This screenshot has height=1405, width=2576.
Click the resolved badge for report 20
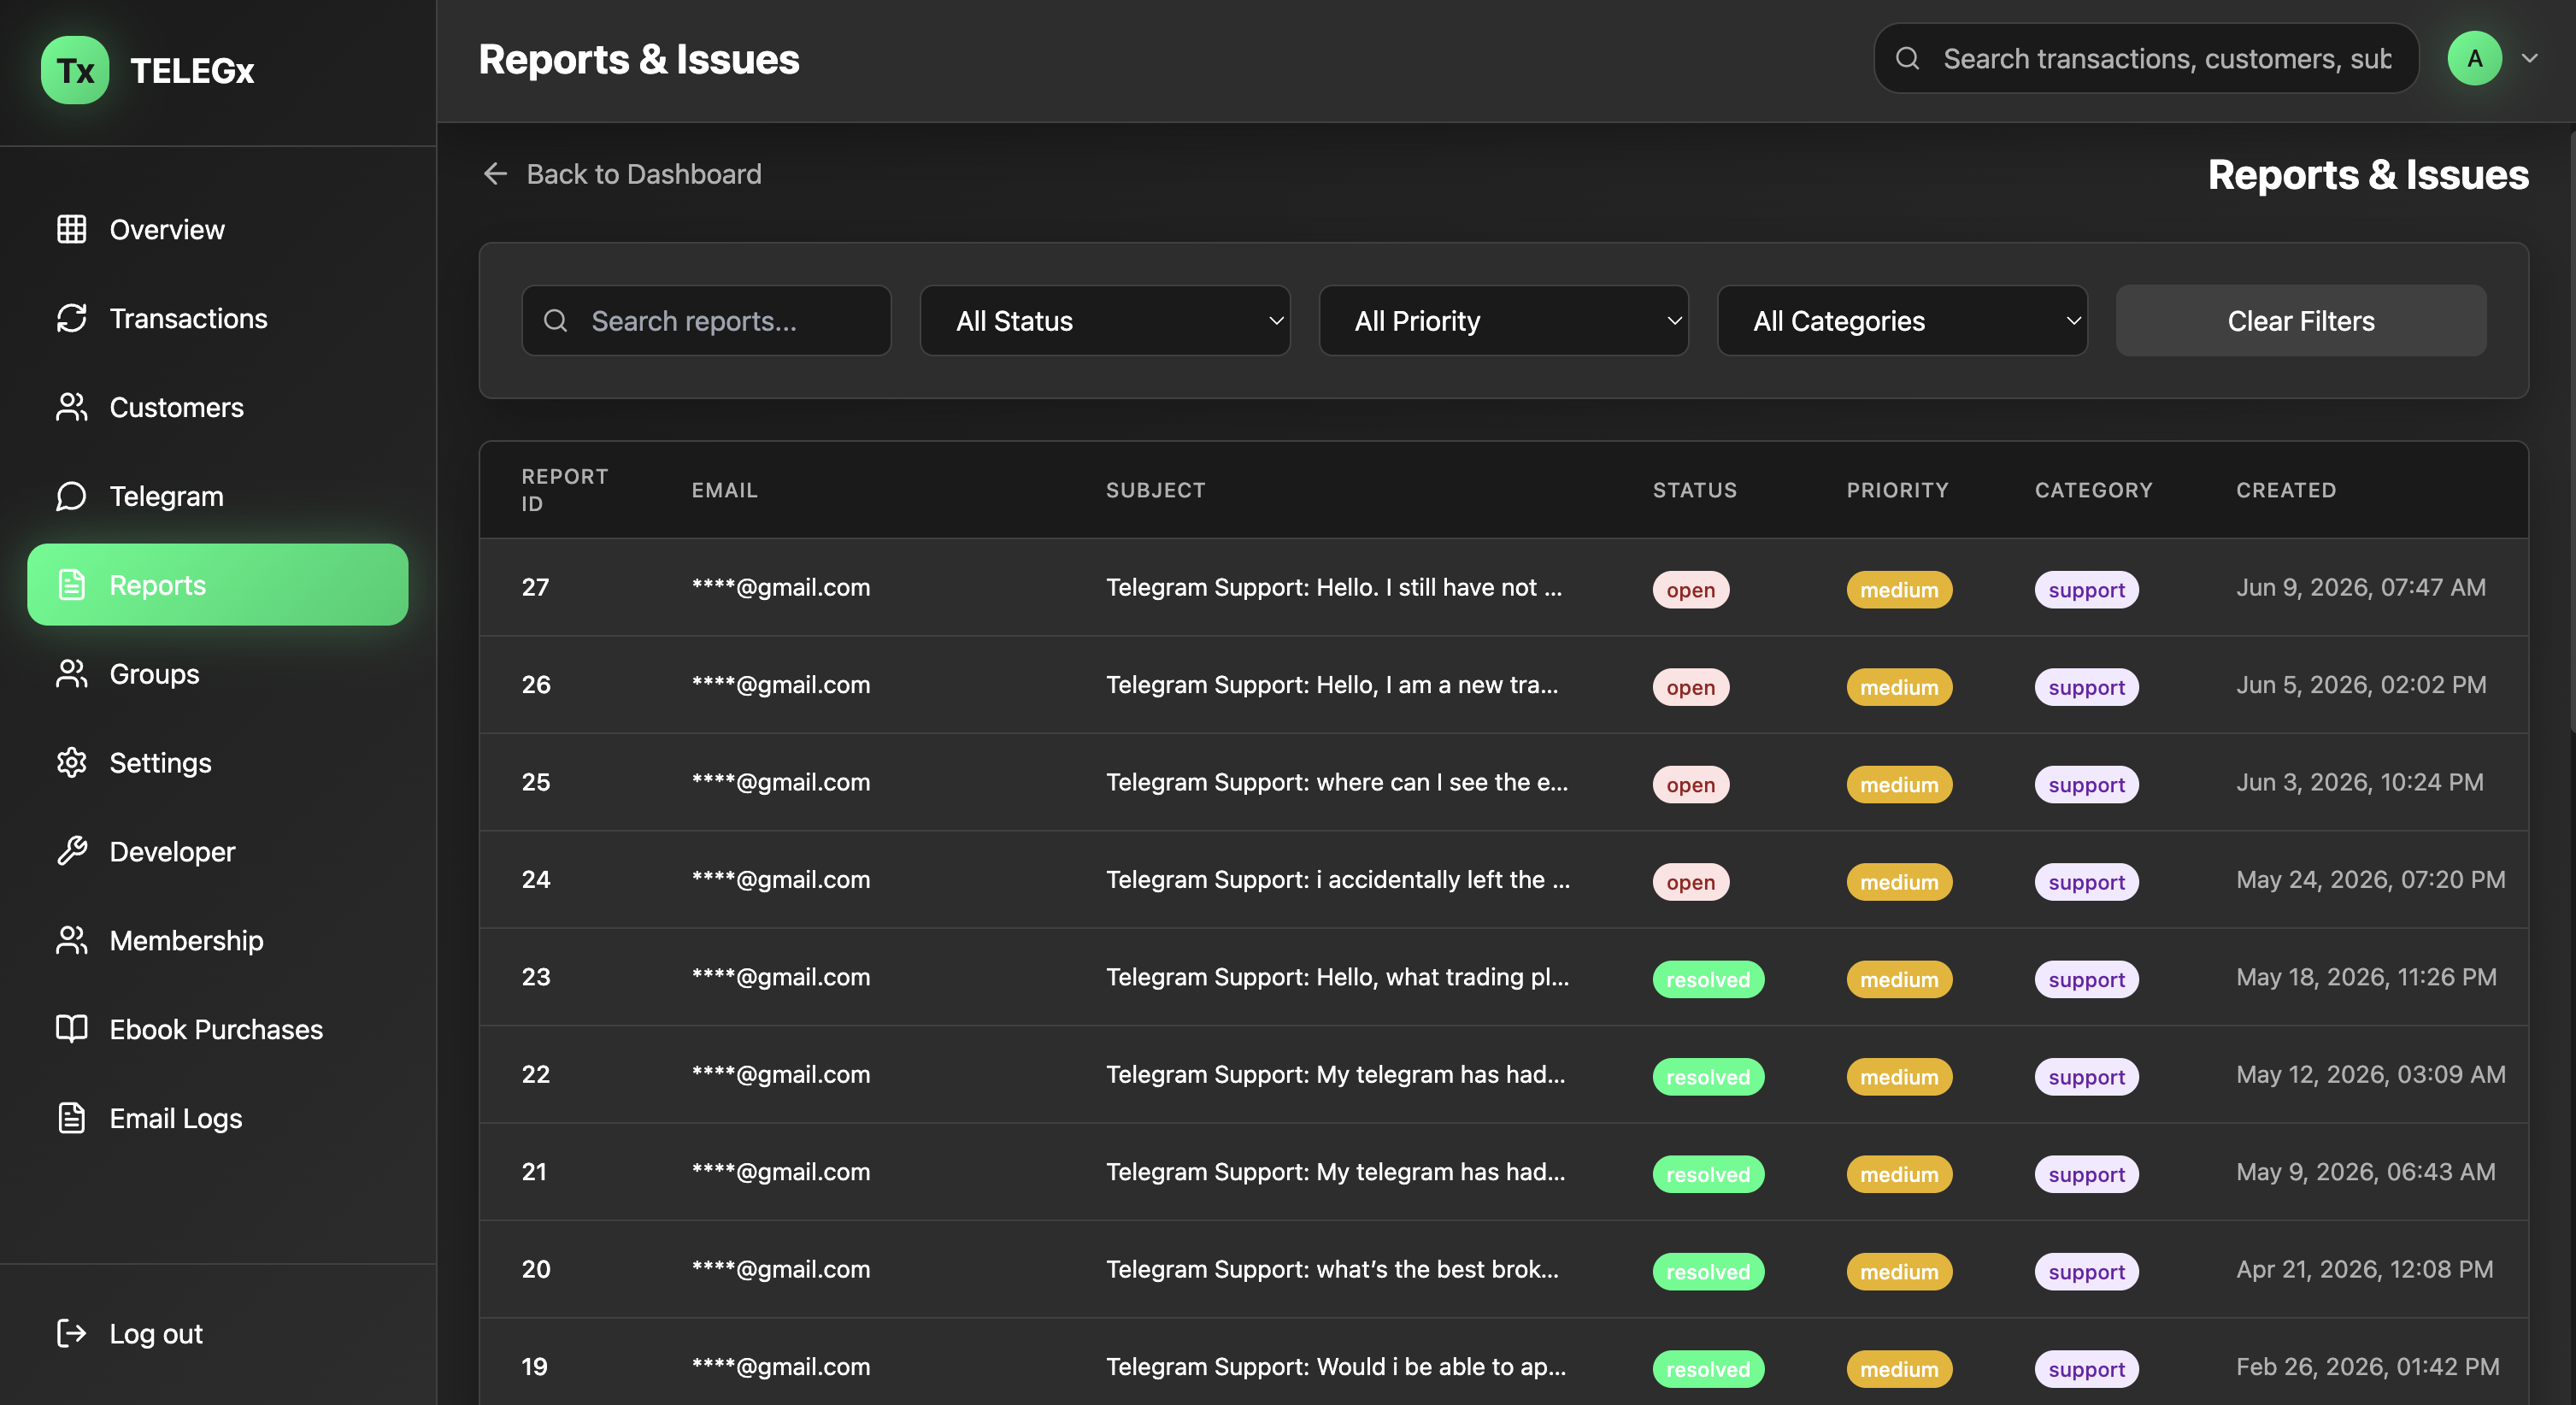[1708, 1271]
